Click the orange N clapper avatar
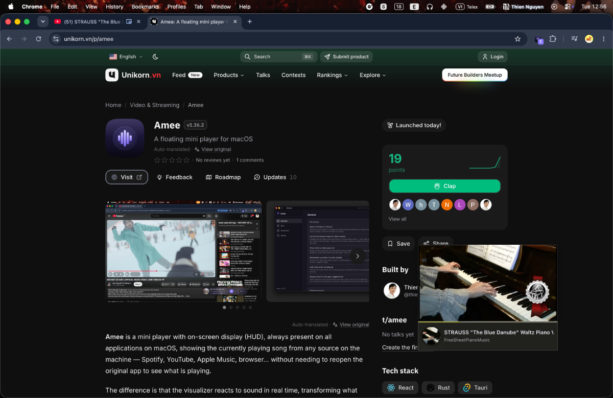 click(447, 205)
